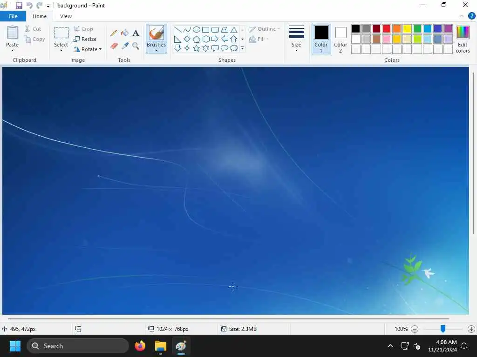Choose the Down arrow shape

(x=177, y=48)
